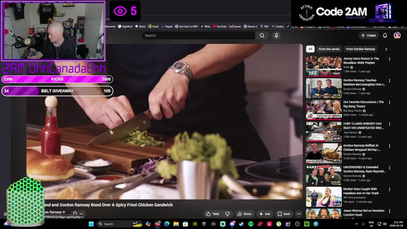Like the video with 186K thumbs-up
The width and height of the screenshot is (407, 229).
tap(212, 214)
